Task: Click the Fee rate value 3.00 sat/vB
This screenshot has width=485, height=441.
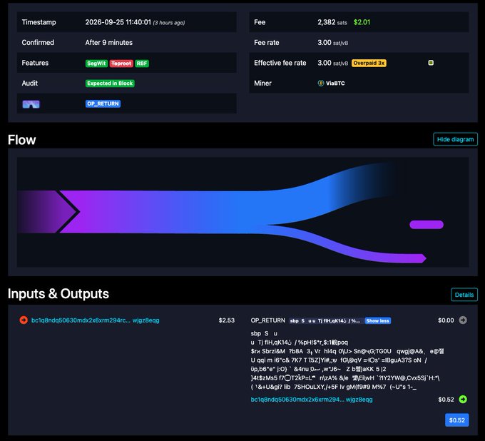Action: (x=332, y=43)
